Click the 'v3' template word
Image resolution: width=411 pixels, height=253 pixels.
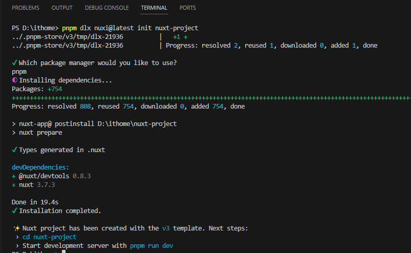pos(166,228)
